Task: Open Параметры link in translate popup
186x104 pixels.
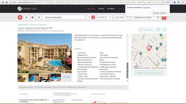Action: click(x=146, y=8)
